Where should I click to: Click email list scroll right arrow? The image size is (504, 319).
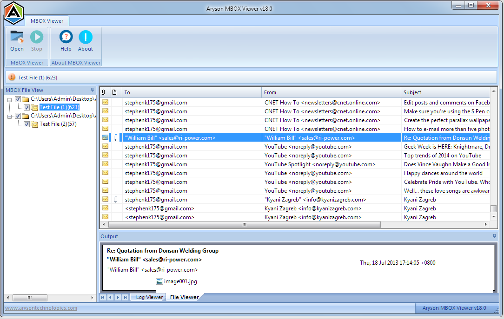click(486, 224)
